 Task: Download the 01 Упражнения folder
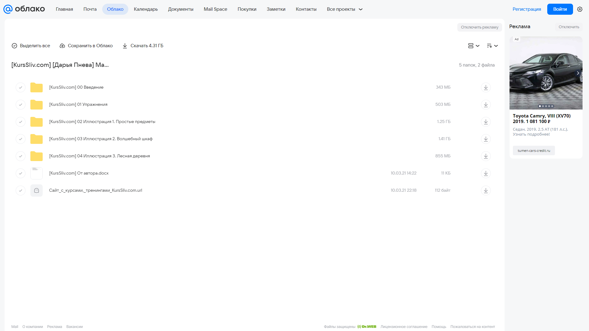tap(486, 105)
